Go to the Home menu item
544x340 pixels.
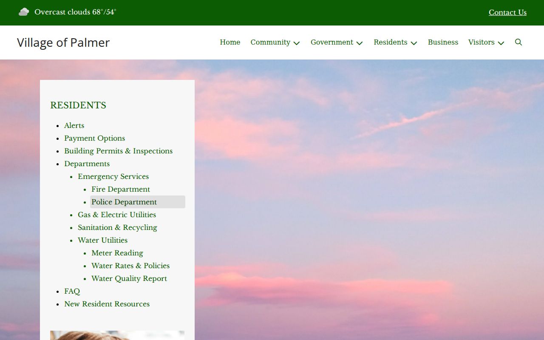pyautogui.click(x=230, y=42)
